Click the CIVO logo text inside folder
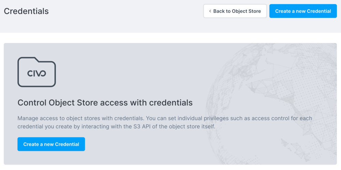Screen dimensions: 341x170 coord(37,73)
